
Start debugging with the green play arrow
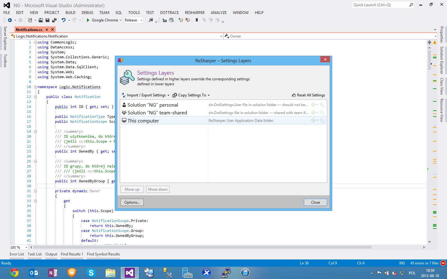tap(88, 20)
